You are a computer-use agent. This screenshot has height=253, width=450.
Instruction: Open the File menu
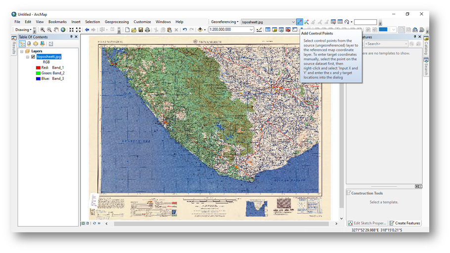(17, 22)
